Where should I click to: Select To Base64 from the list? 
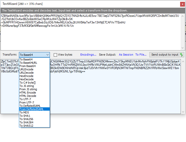(x=34, y=59)
